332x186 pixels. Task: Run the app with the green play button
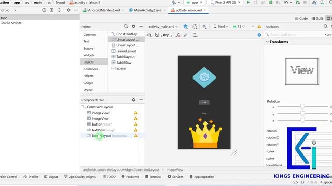pyautogui.click(x=248, y=2)
